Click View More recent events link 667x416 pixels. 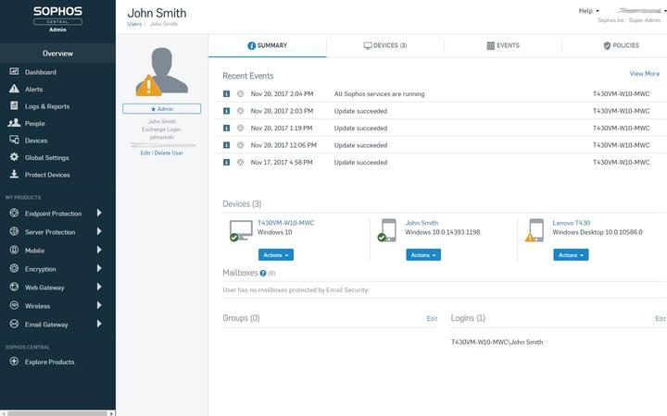[645, 73]
